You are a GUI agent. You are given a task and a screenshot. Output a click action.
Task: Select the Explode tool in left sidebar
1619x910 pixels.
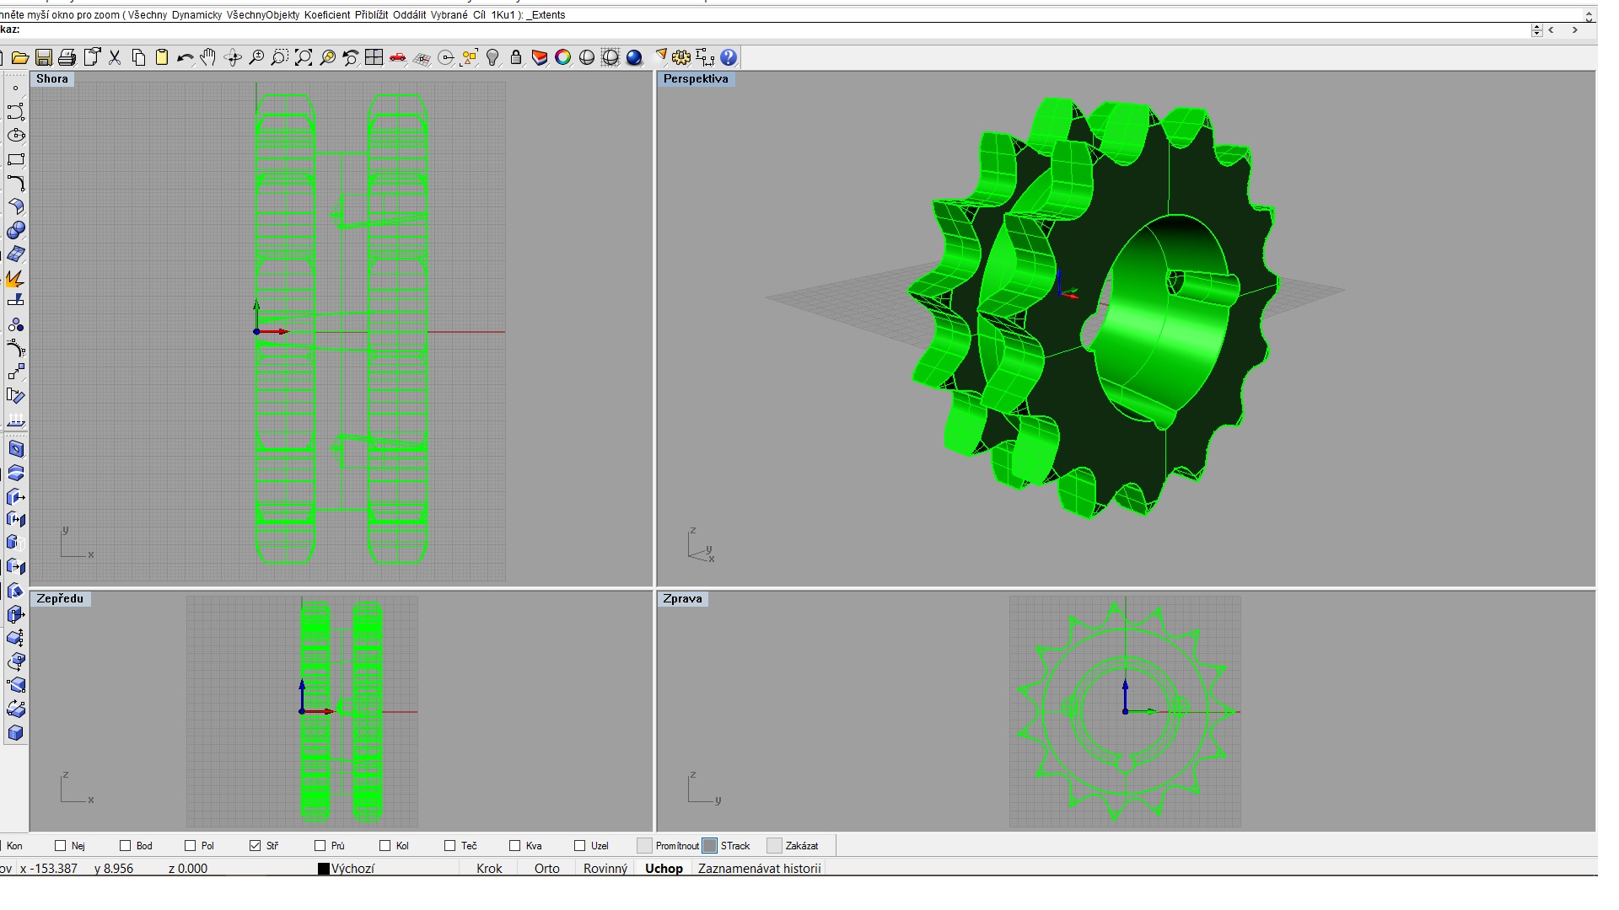point(15,278)
